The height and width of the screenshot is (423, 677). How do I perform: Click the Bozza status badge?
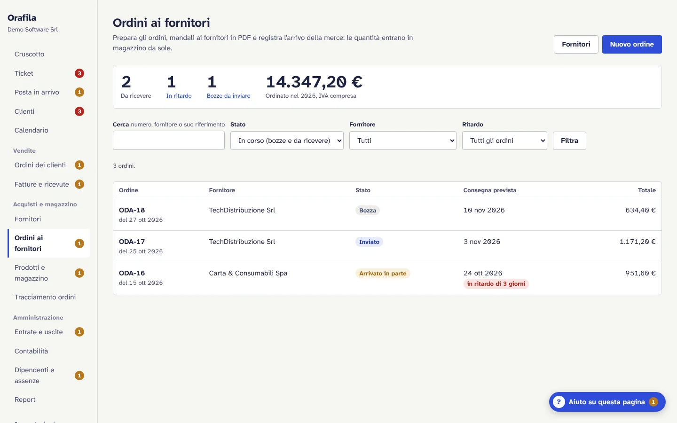(x=368, y=211)
